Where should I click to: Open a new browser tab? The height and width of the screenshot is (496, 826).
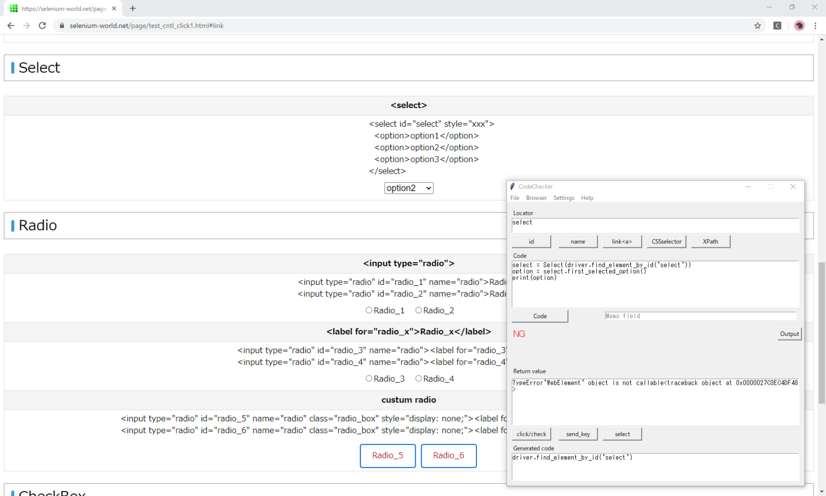point(133,9)
